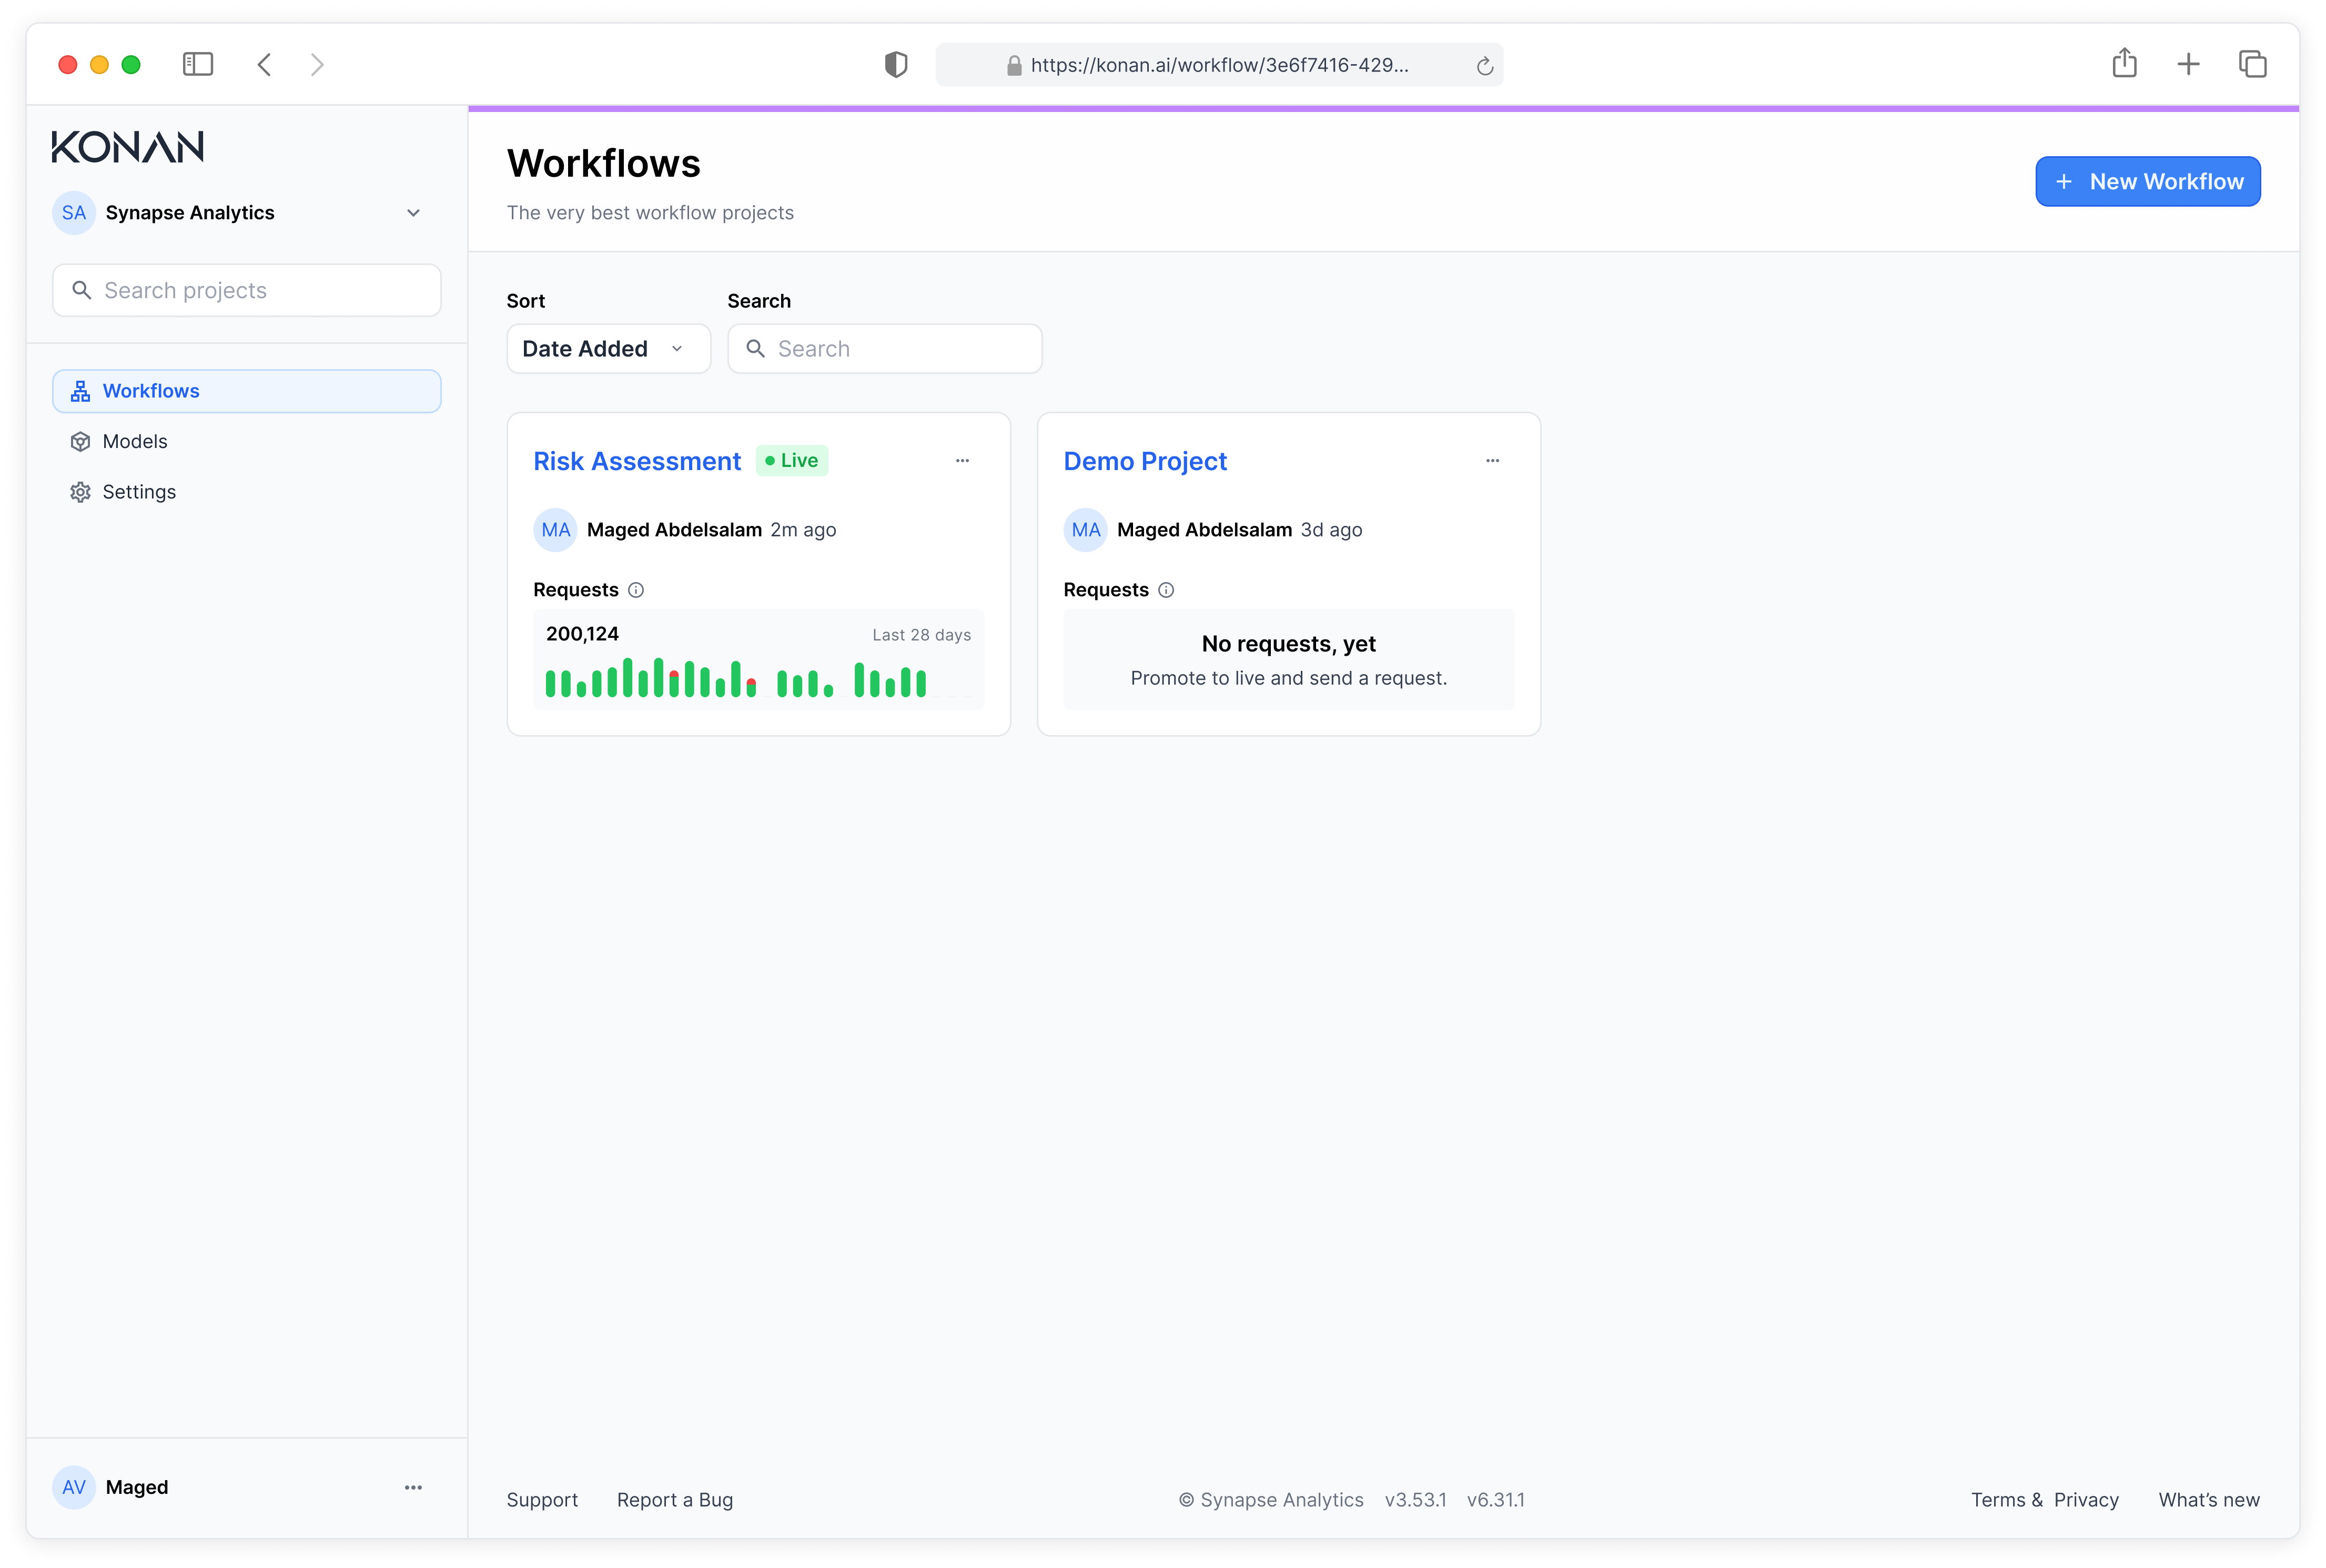The image size is (2326, 1568).
Task: Click Requests info icon on Risk Assessment card
Action: tap(635, 590)
